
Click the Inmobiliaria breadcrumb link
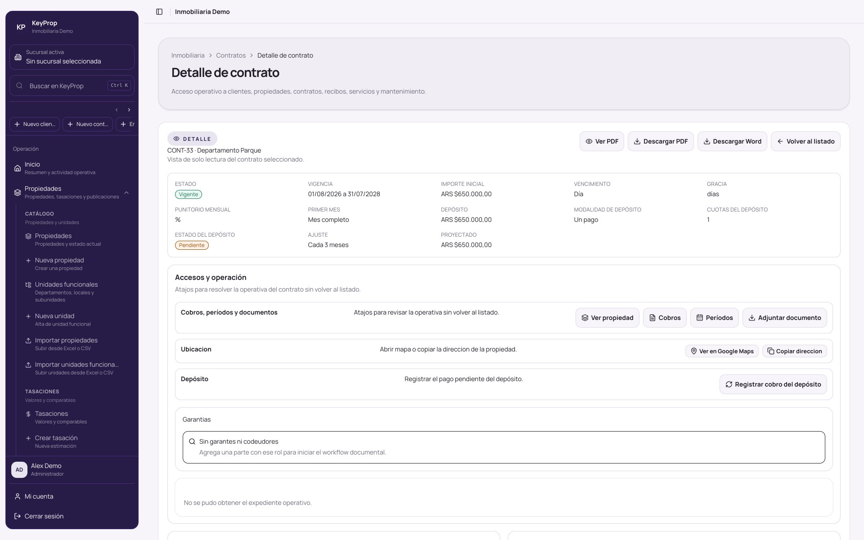coord(188,55)
